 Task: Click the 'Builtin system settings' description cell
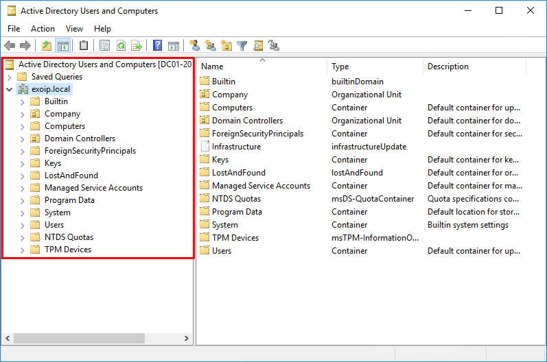point(468,225)
